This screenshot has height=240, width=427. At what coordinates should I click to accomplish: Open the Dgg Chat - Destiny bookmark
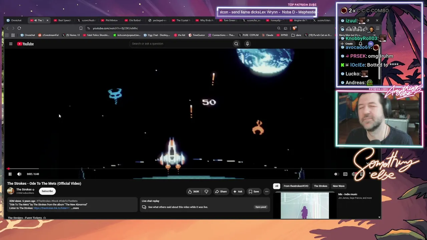tap(157, 35)
